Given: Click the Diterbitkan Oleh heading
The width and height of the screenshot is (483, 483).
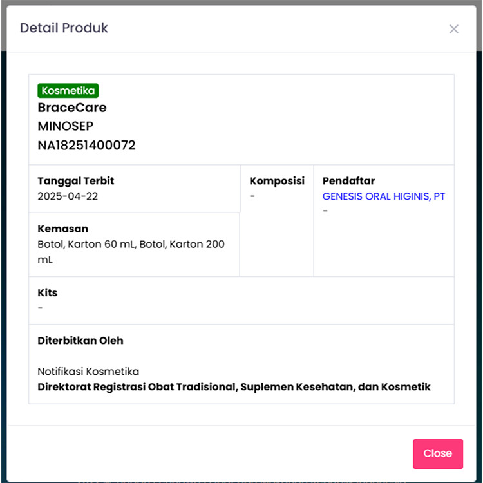Looking at the screenshot, I should [80, 340].
